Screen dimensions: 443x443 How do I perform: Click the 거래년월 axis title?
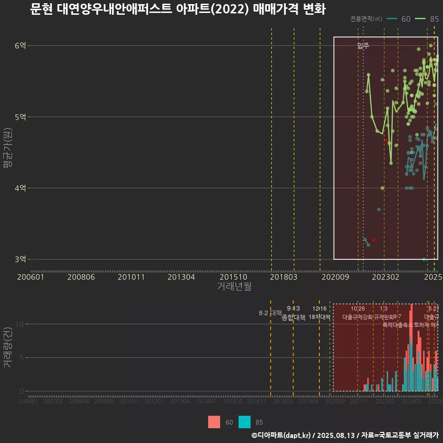(x=234, y=286)
